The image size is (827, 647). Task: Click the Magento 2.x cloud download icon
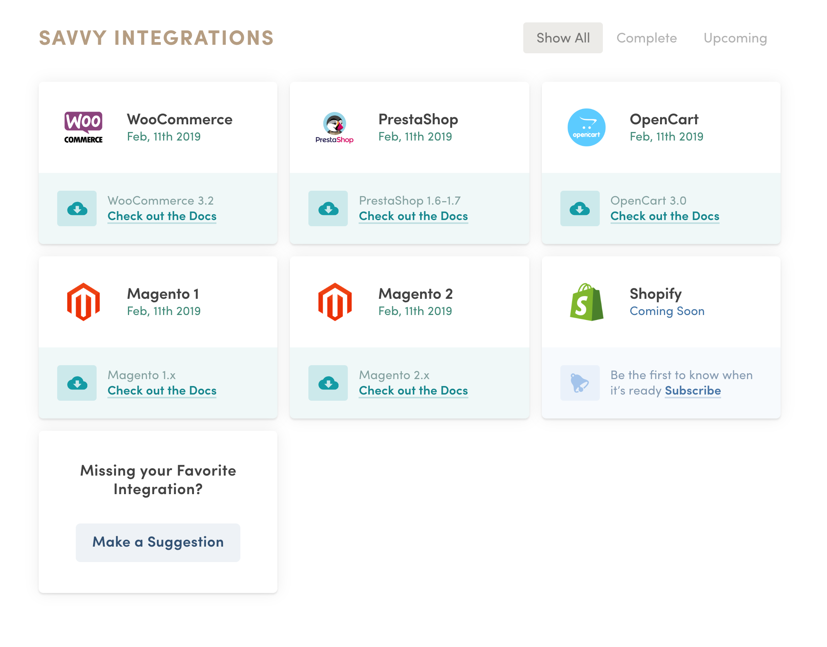[x=328, y=383]
